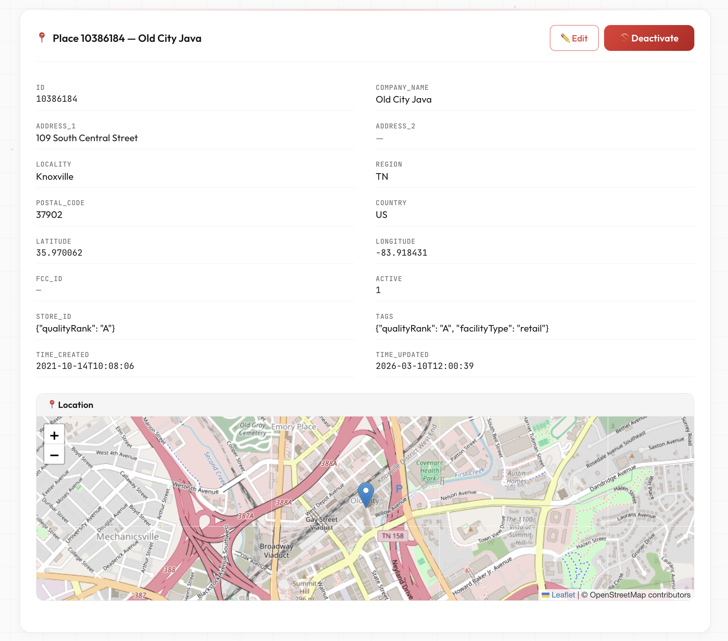Click the ADDRESS_2 field label
728x641 pixels.
pos(396,126)
